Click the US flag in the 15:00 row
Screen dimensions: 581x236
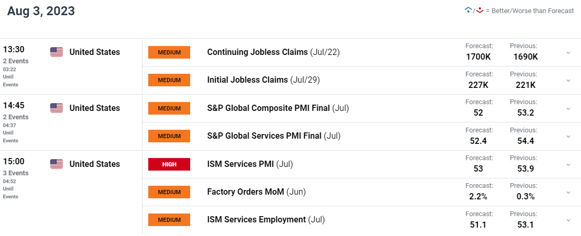(x=57, y=164)
